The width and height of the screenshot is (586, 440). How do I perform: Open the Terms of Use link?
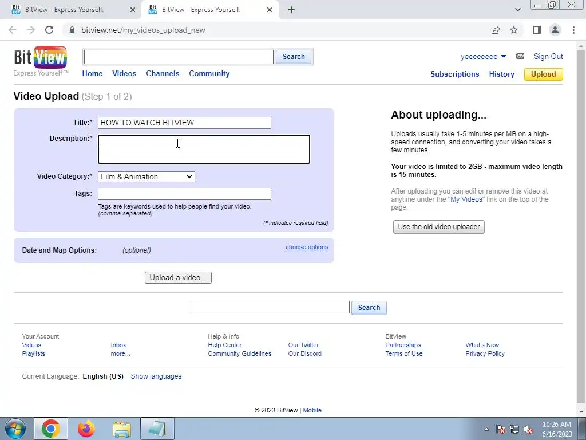404,353
